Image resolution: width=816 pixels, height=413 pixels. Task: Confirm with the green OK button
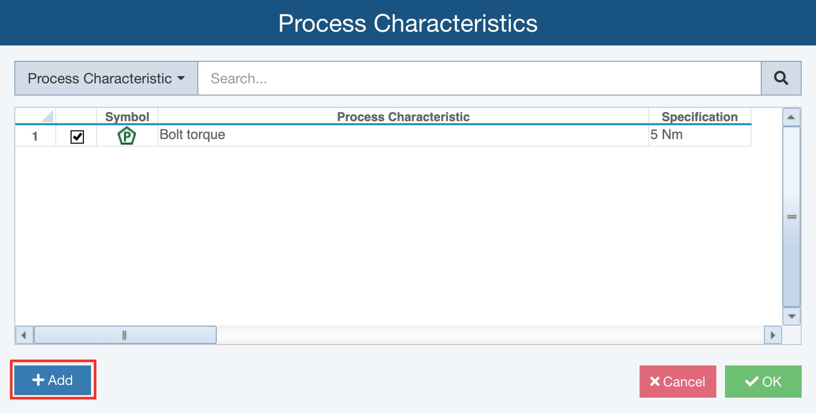click(763, 381)
